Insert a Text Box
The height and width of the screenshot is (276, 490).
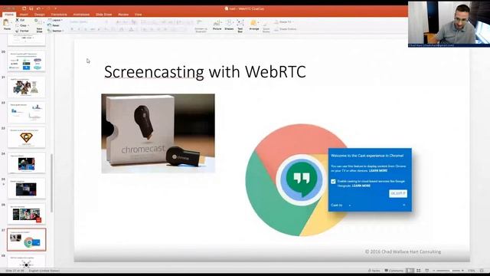click(x=240, y=25)
